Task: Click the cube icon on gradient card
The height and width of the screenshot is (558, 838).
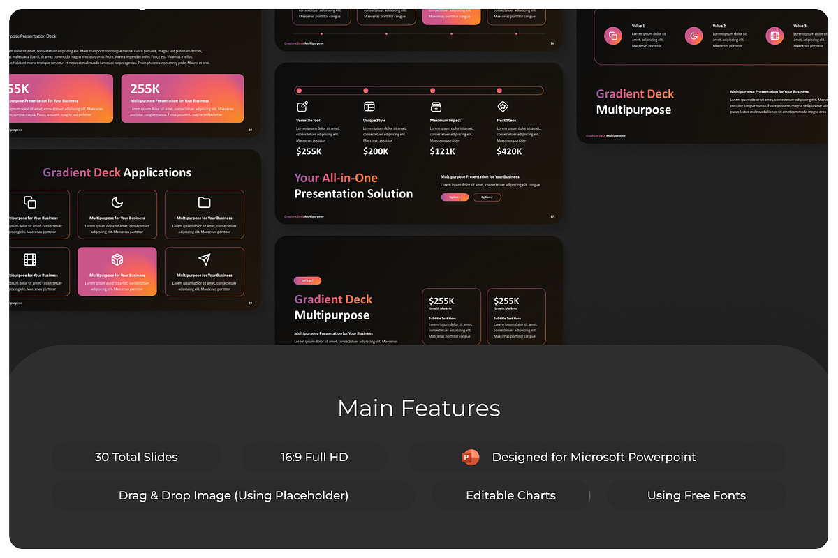Action: 117,259
